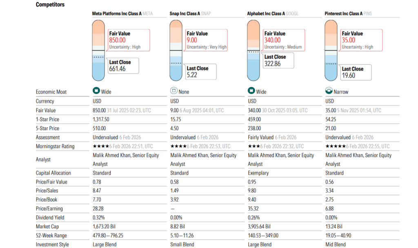
Task: Click Alphabet's Wide economic moat icon
Action: coord(251,91)
